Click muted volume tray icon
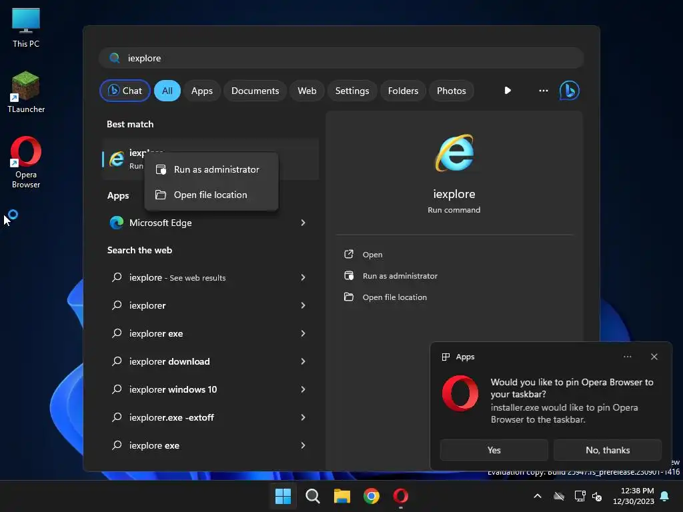This screenshot has height=512, width=683. point(597,496)
